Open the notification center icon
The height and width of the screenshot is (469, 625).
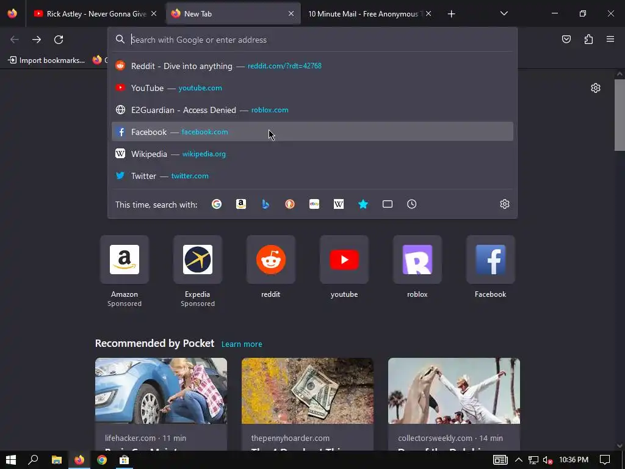[605, 460]
